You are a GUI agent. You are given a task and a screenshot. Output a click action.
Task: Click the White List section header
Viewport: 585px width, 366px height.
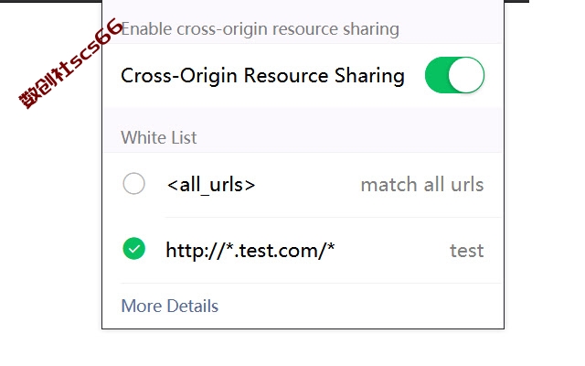(x=159, y=137)
